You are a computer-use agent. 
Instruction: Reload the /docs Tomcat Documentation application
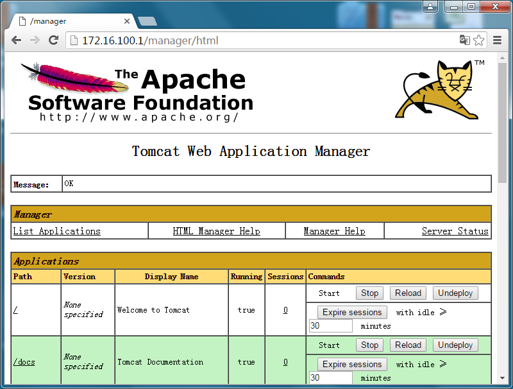tap(408, 345)
